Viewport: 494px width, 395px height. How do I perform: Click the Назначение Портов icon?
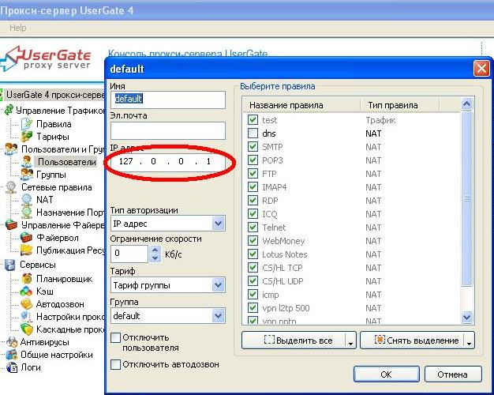(x=27, y=213)
